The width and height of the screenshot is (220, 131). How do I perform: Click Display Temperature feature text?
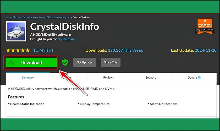click(95, 104)
